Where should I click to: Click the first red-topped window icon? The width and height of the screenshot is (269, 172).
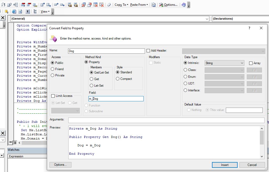23,5
